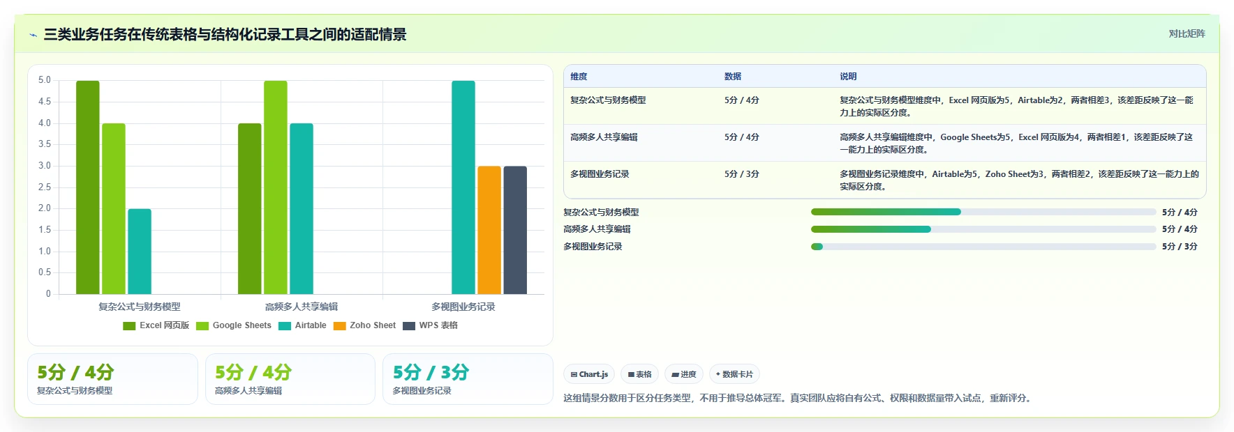Select the 说明 column header
The width and height of the screenshot is (1234, 432).
[848, 77]
